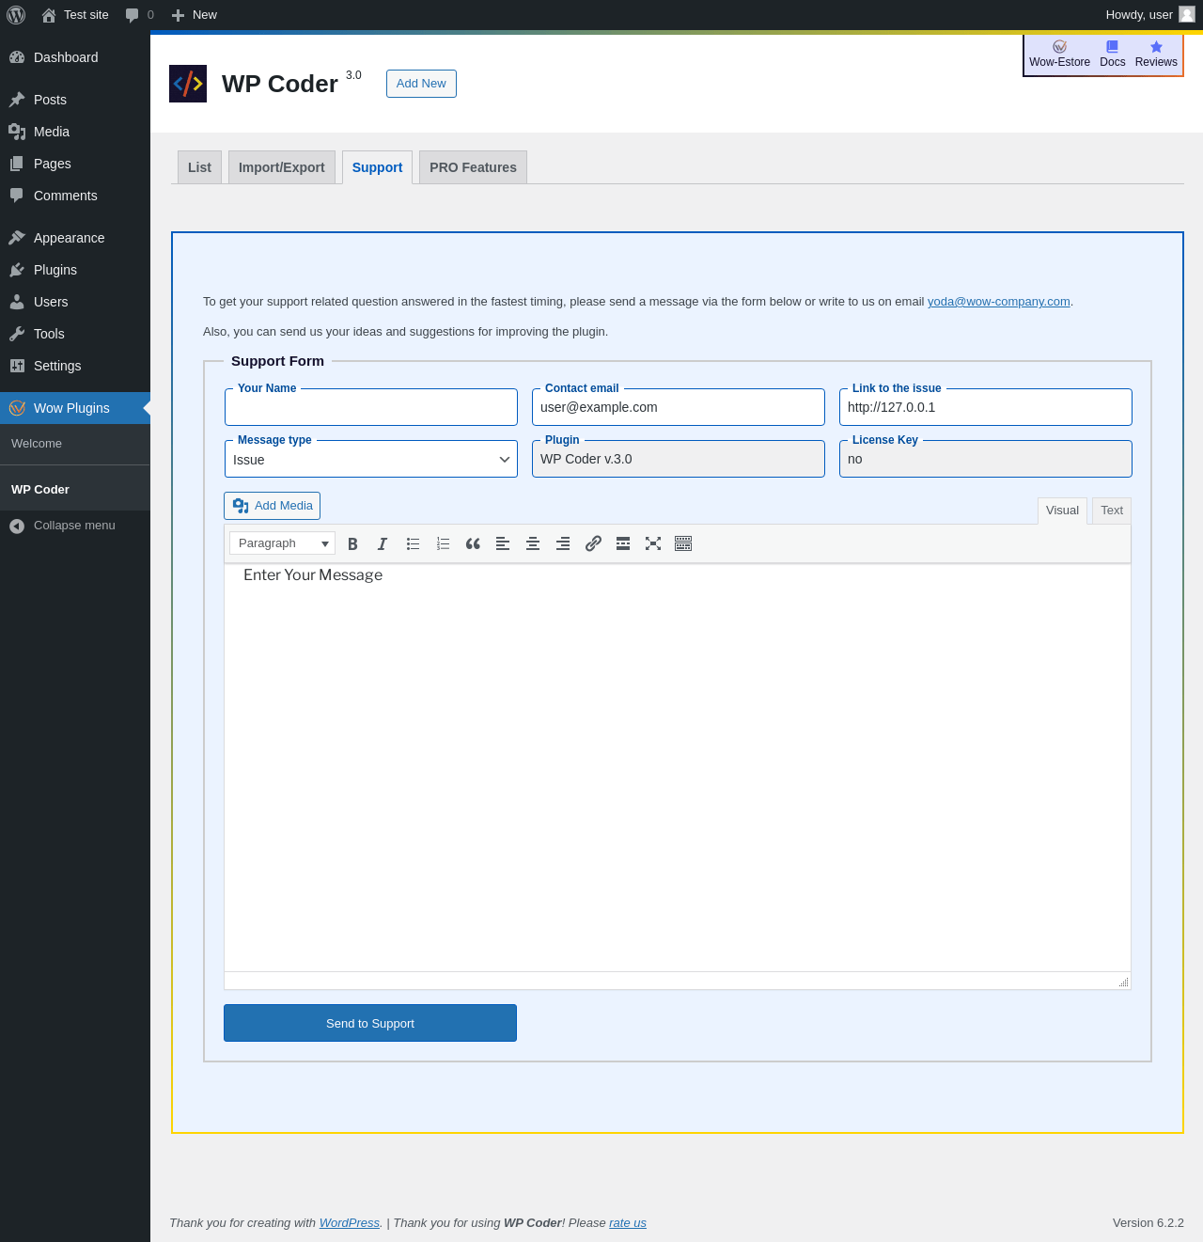Viewport: 1203px width, 1242px height.
Task: Open the Wow-Estore link
Action: [x=1059, y=55]
